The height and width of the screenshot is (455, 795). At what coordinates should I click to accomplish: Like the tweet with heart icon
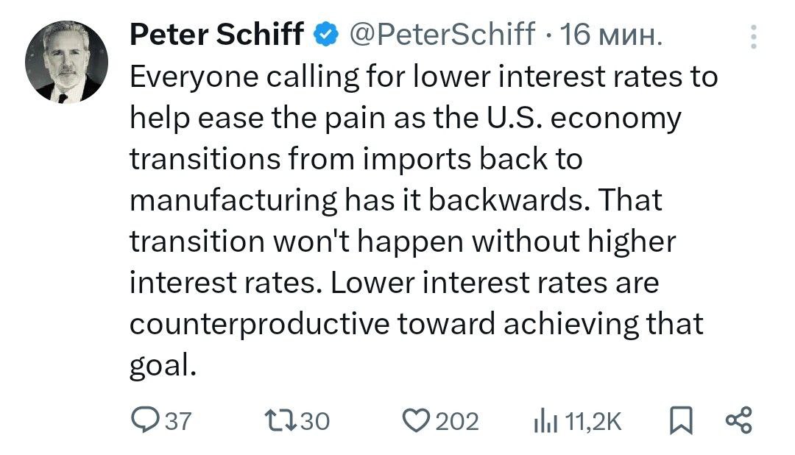coord(416,420)
